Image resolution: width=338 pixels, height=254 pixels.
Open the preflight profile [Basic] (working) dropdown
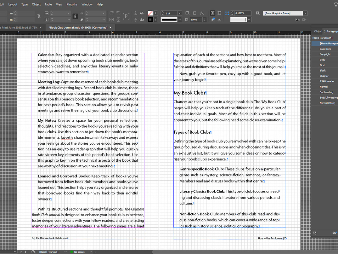(65, 252)
